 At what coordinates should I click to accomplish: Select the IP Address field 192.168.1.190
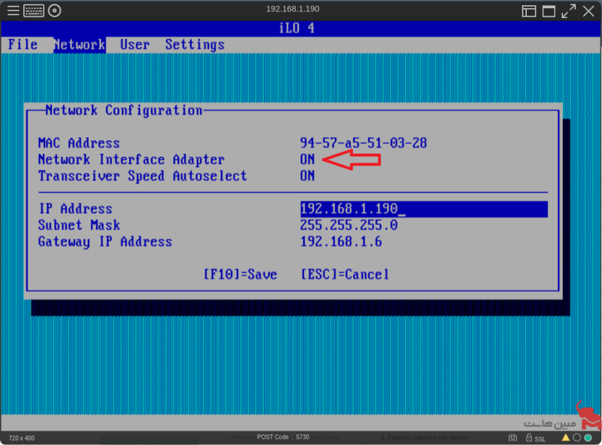tap(424, 209)
